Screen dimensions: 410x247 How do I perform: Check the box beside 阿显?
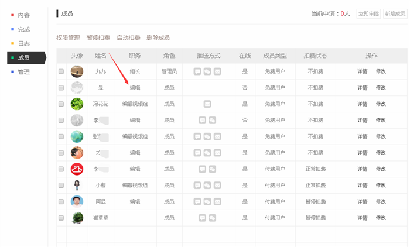[x=61, y=201]
